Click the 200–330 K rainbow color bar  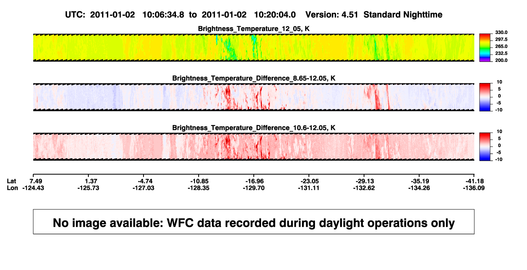point(485,47)
